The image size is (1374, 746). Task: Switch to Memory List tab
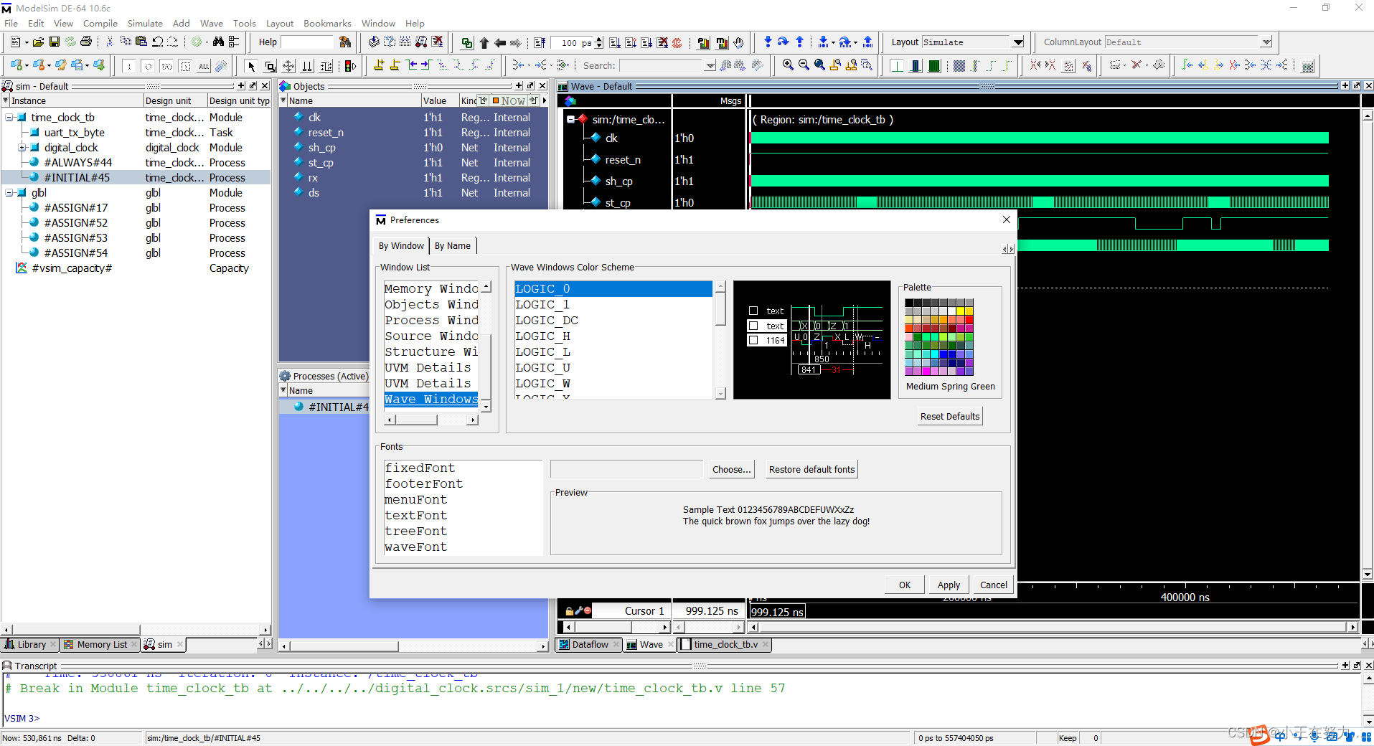[x=101, y=644]
